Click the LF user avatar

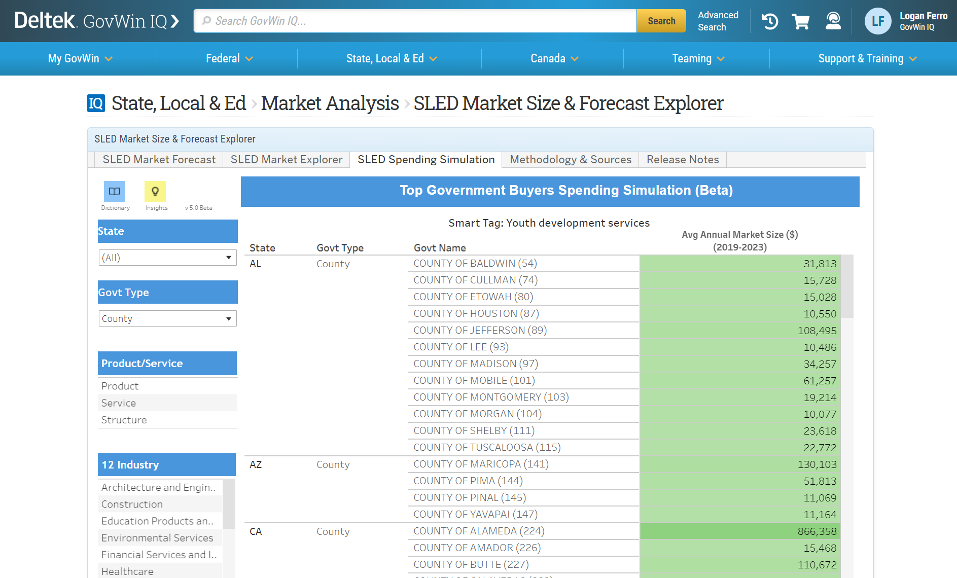point(877,21)
